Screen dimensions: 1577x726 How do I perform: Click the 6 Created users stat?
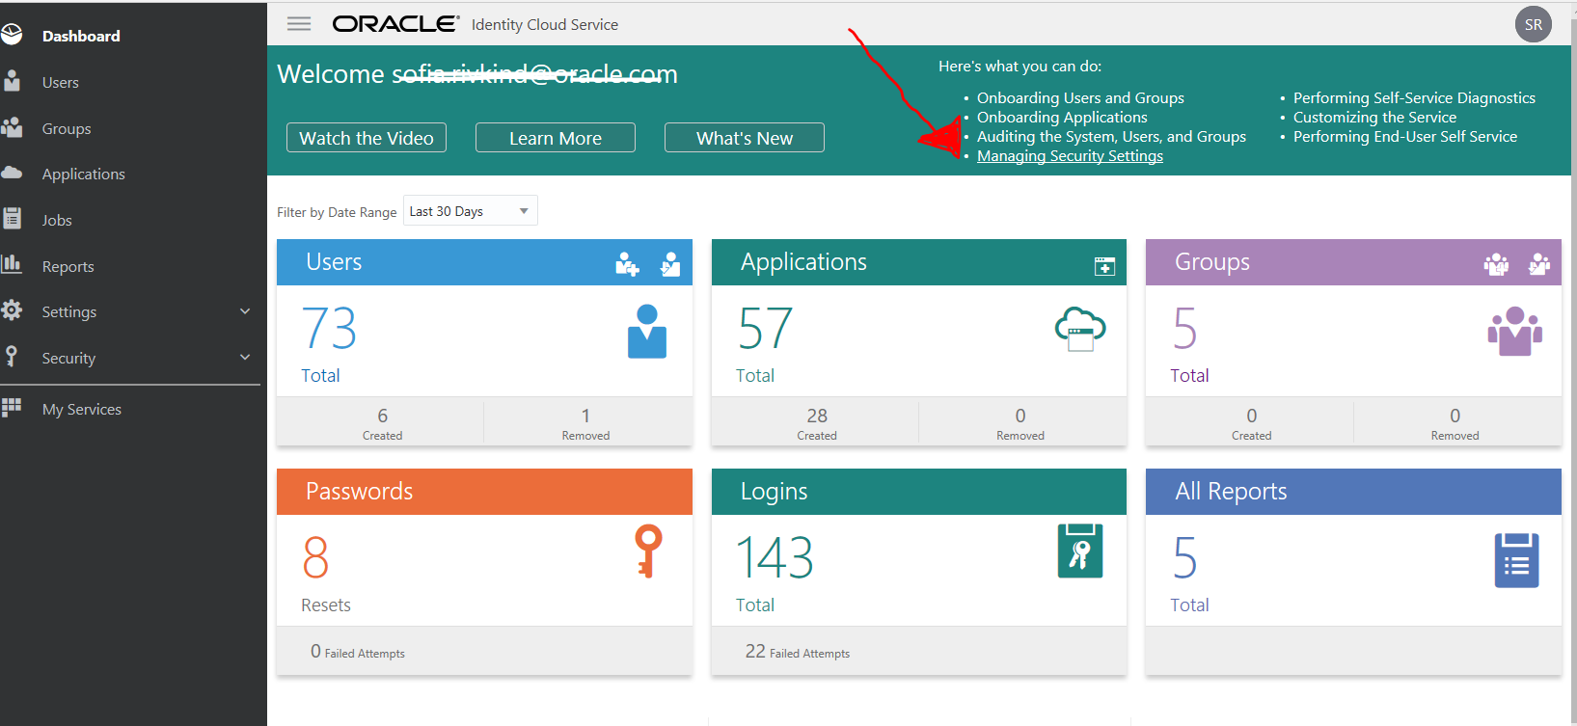pyautogui.click(x=382, y=422)
